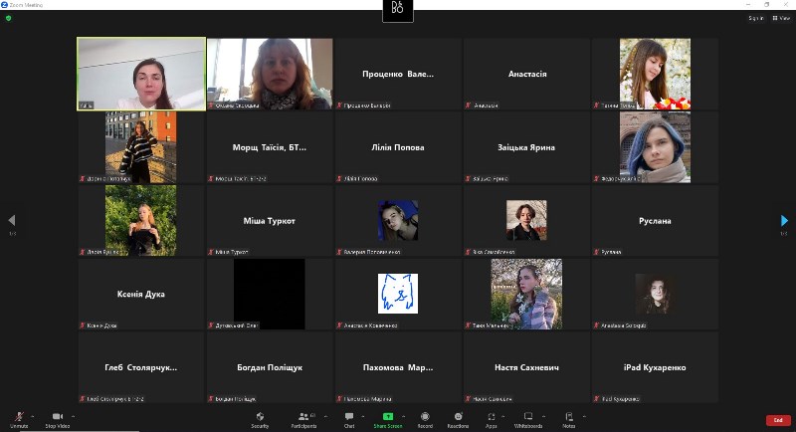Click the green Share Screen button

coord(387,418)
